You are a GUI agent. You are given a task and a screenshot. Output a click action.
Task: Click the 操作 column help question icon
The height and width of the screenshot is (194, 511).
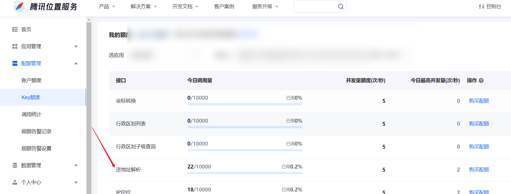click(x=481, y=80)
